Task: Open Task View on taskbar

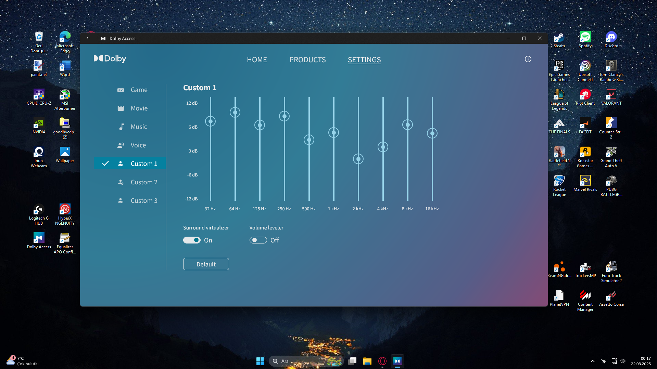Action: (x=352, y=361)
